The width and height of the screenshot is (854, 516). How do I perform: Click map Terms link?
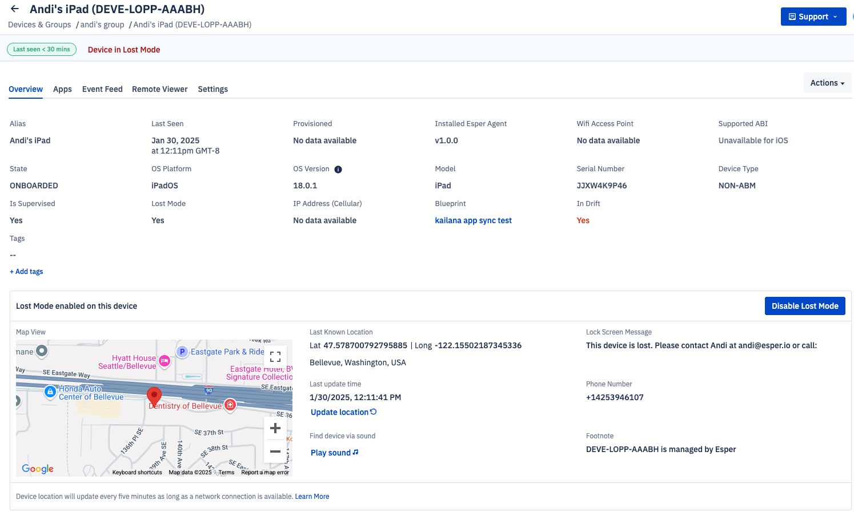point(226,473)
